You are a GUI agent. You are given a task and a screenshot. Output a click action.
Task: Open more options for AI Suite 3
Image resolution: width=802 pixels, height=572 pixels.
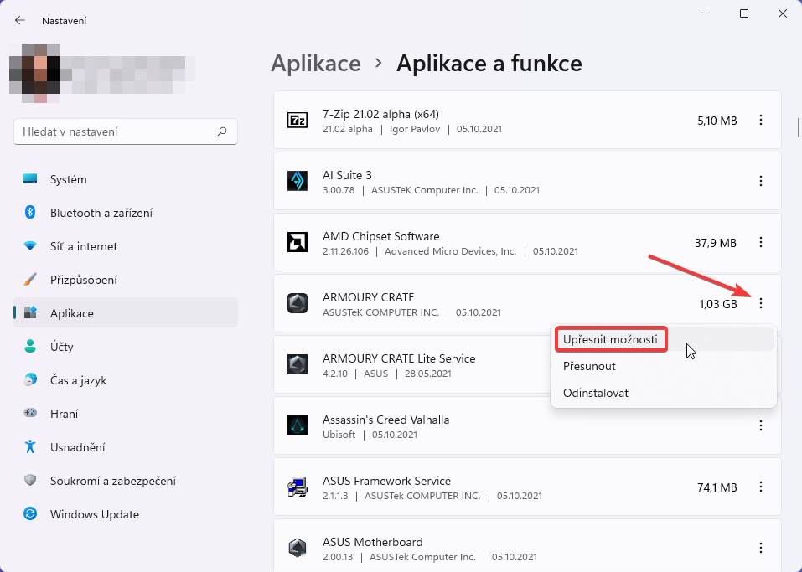click(761, 181)
